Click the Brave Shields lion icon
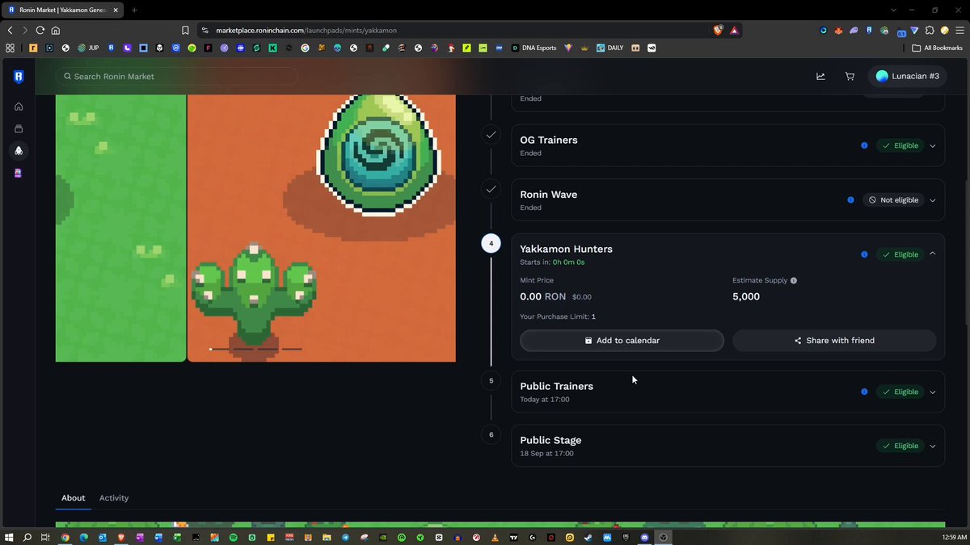This screenshot has height=545, width=970. (x=718, y=30)
